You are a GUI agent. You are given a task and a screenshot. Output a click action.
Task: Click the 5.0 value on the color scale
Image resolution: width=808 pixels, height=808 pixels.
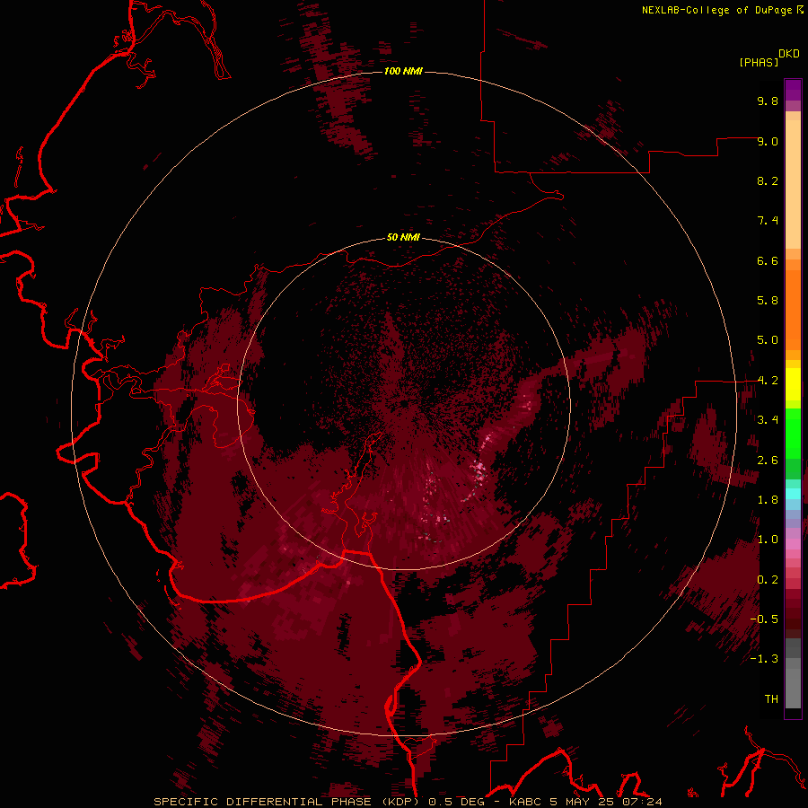click(x=768, y=340)
